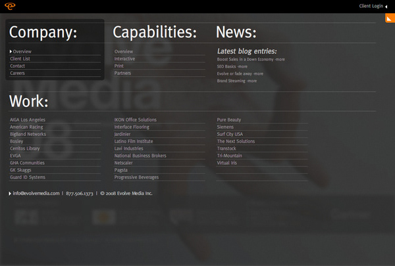The width and height of the screenshot is (395, 266).
Task: Open the Client Login link
Action: coord(371,6)
